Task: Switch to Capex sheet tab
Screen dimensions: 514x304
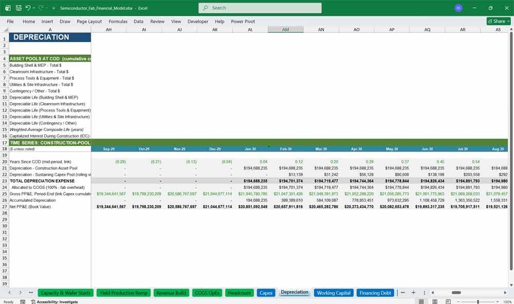Action: pyautogui.click(x=266, y=293)
